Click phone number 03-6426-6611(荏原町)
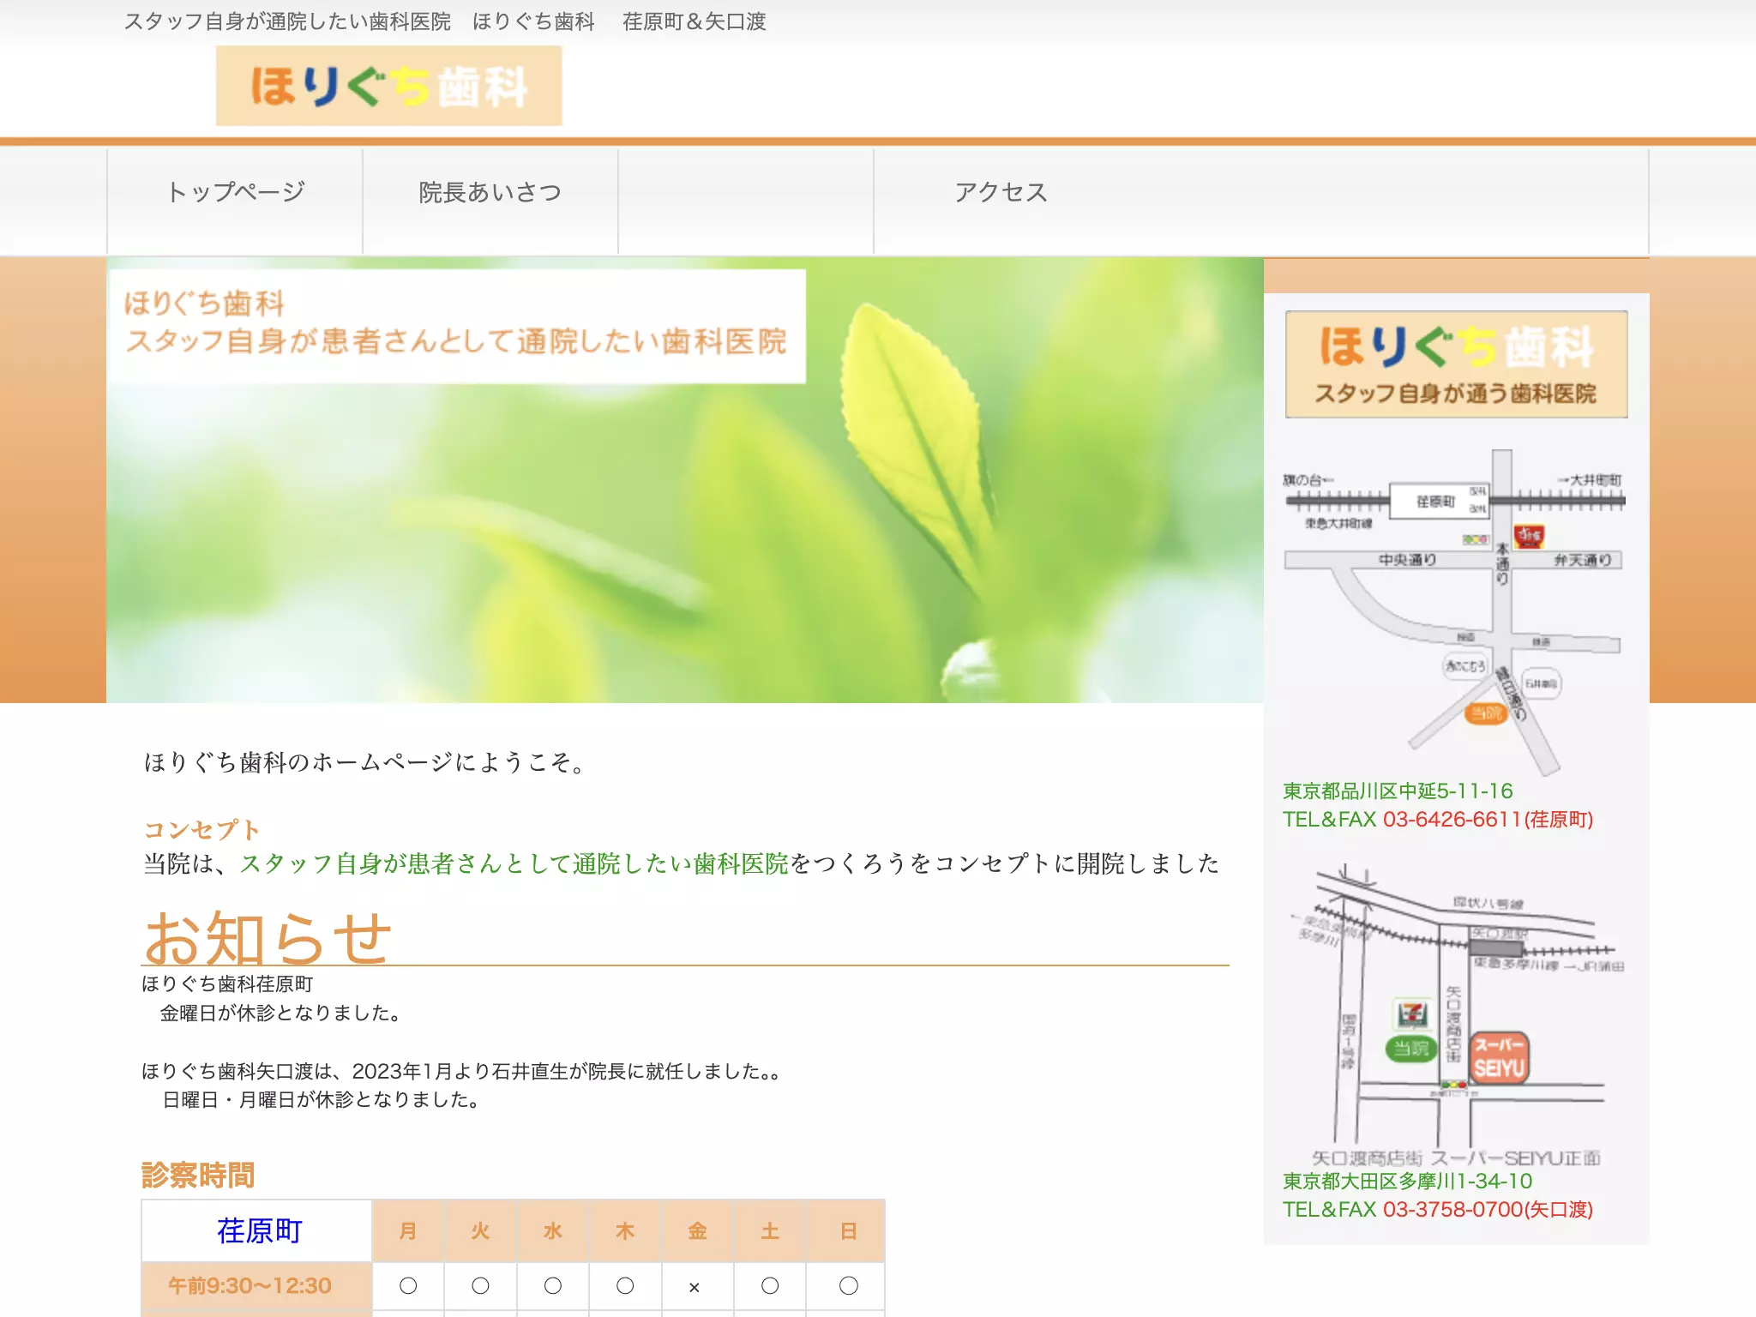 [1488, 820]
